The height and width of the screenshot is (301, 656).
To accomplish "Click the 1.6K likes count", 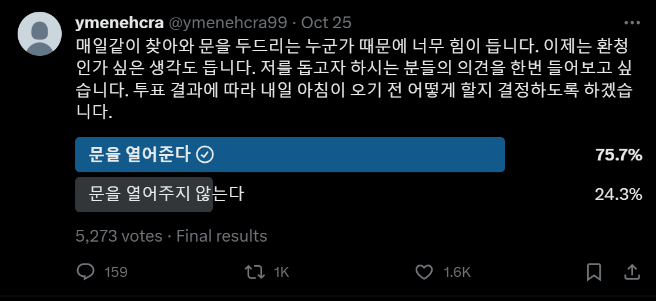I will tap(457, 273).
